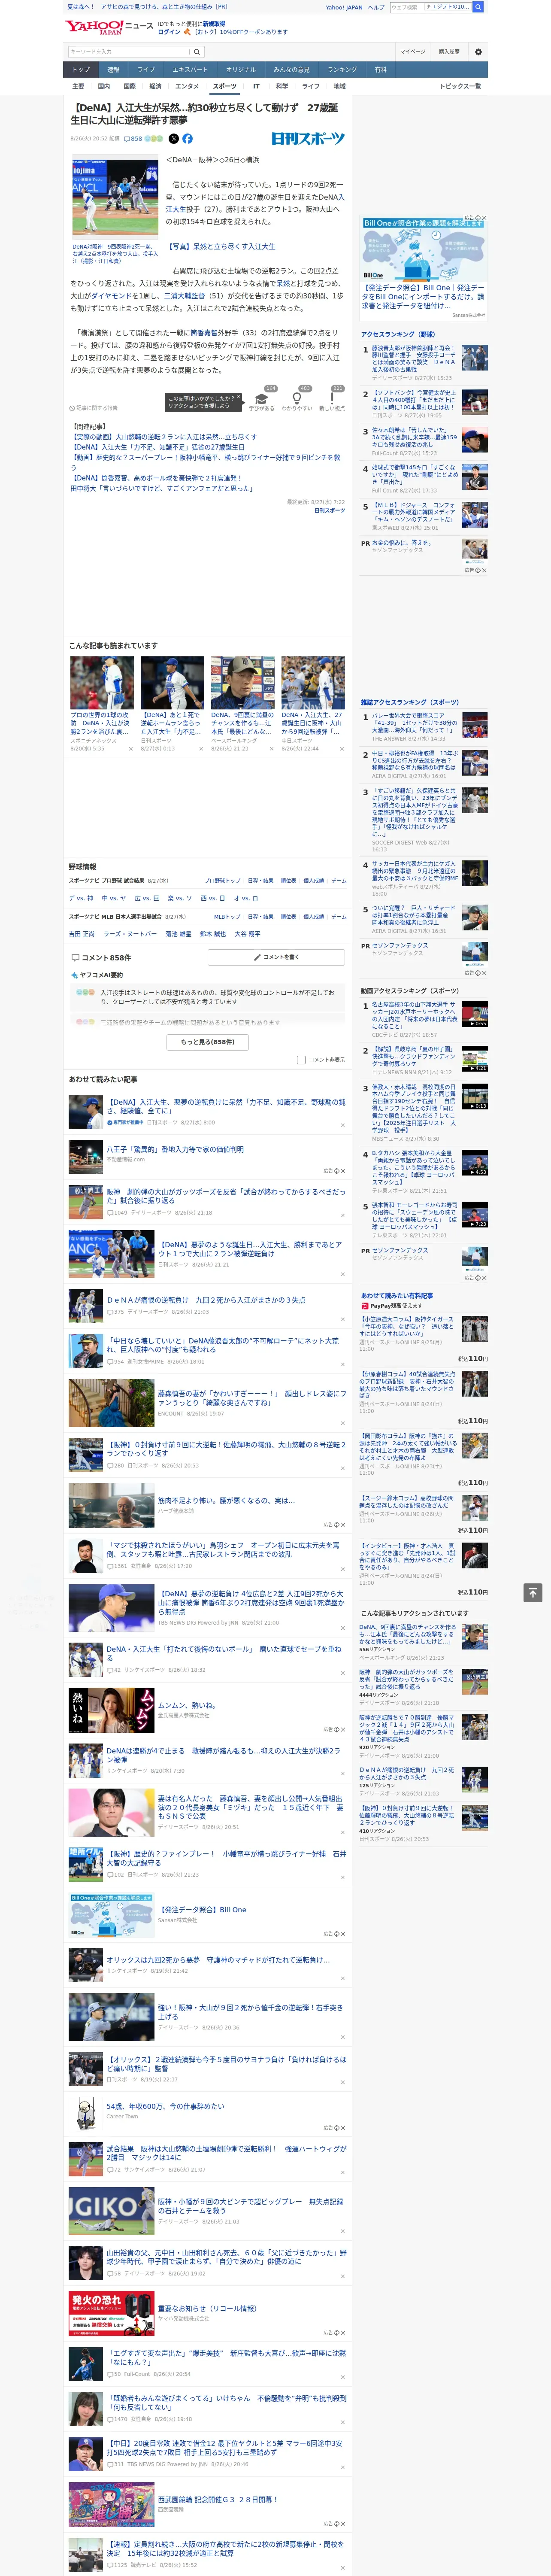The height and width of the screenshot is (2576, 551).
Task: Click the news keyword search magnifier icon
Action: coord(197,52)
